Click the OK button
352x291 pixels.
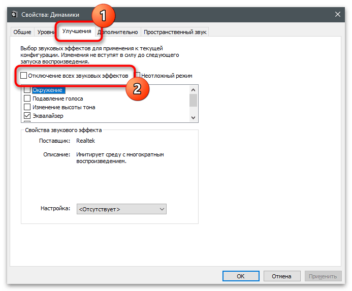click(x=241, y=276)
